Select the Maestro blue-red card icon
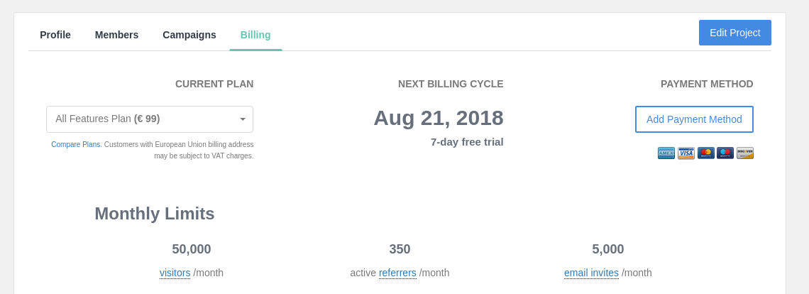Screen dimensions: 809x294 pyautogui.click(x=725, y=153)
